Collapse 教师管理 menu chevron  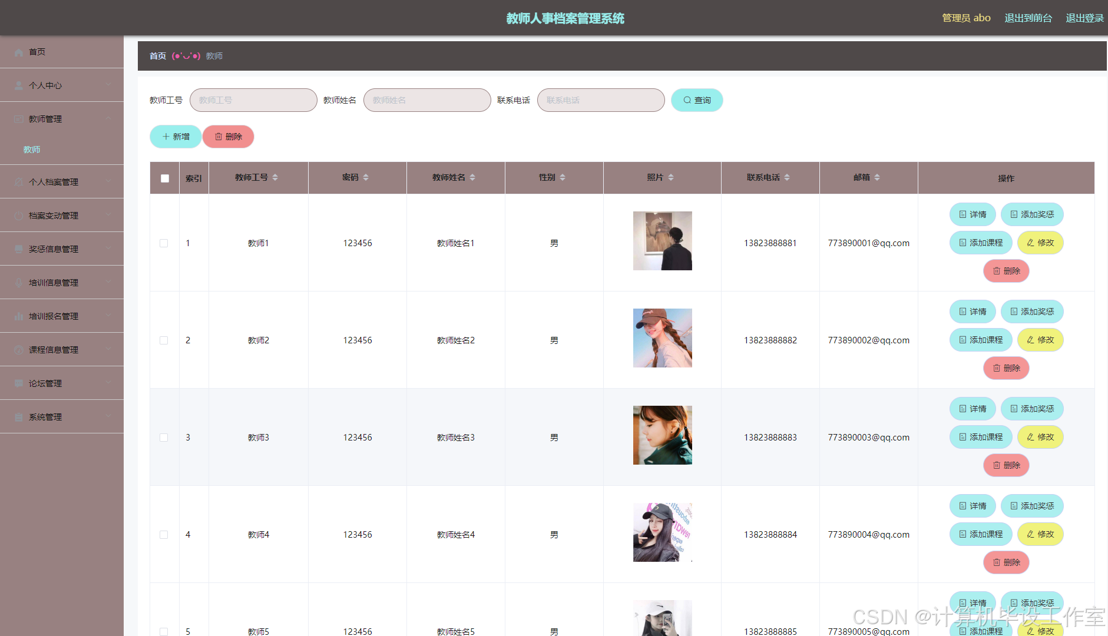point(108,118)
